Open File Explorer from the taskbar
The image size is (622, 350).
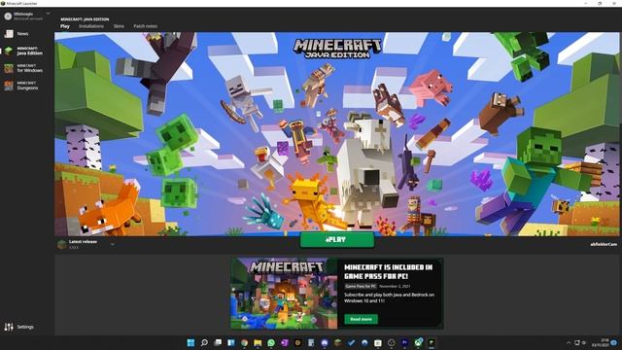tap(258, 342)
